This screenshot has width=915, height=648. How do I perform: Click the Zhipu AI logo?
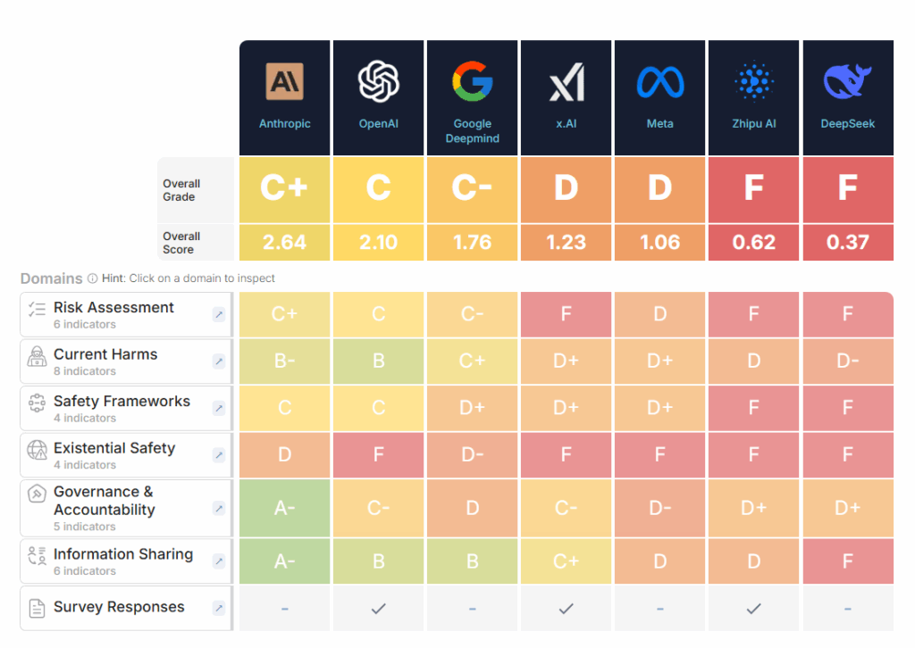coord(754,82)
